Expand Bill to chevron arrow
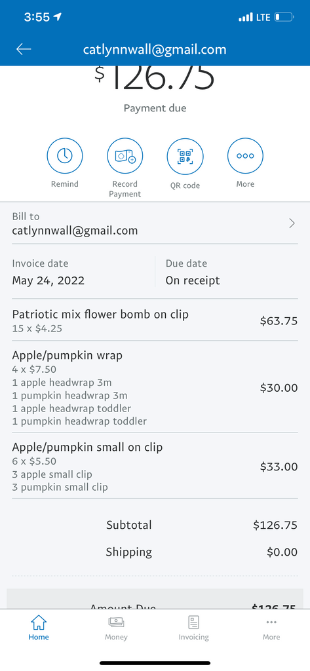The image size is (310, 671). [x=292, y=223]
